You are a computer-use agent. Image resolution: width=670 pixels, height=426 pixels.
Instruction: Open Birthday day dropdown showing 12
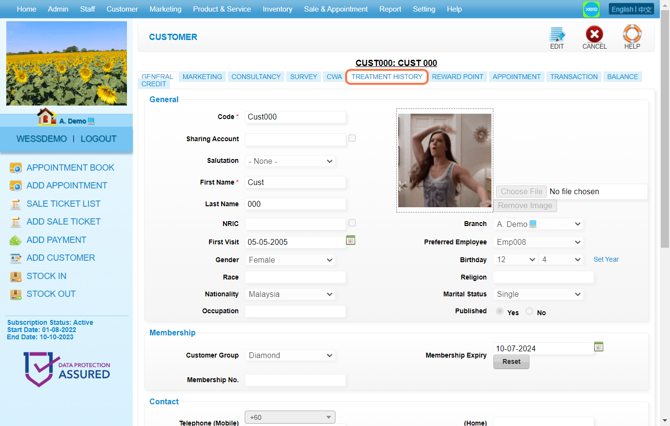tap(516, 259)
